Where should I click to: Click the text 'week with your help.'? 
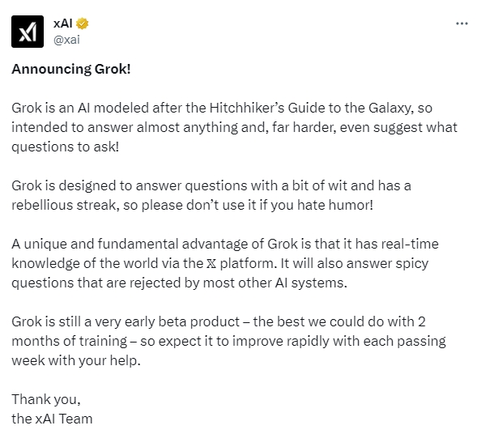pyautogui.click(x=76, y=360)
